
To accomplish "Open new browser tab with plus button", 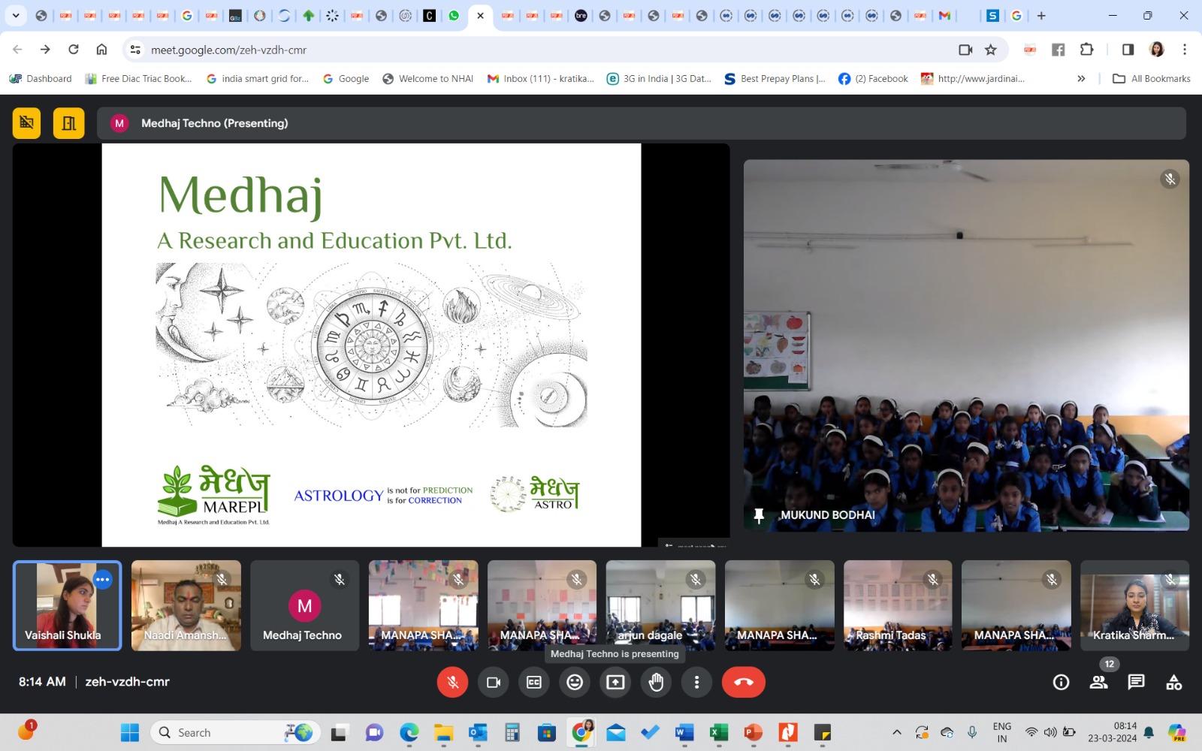I will pos(1041,15).
